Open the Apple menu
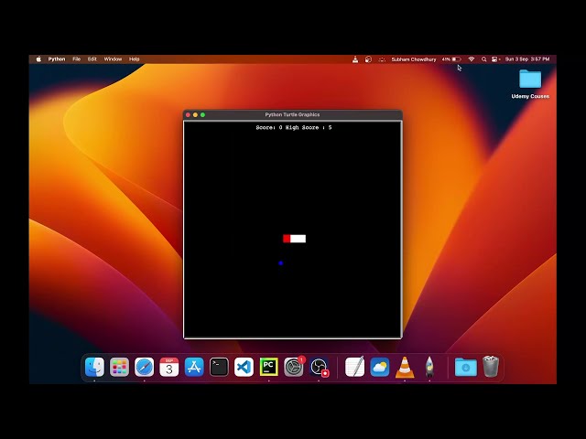This screenshot has width=586, height=439. pos(38,59)
